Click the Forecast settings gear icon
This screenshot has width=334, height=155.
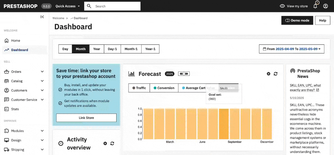pos(268,74)
